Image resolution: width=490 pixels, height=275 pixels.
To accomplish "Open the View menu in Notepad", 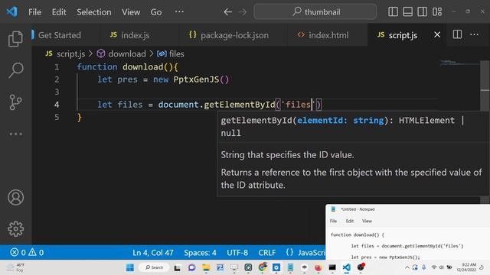I will coord(367,221).
